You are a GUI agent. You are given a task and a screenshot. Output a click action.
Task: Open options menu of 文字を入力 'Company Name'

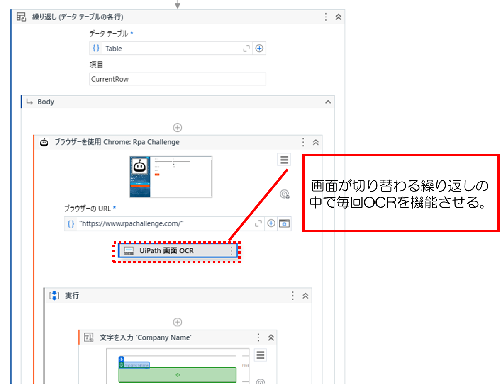(x=258, y=337)
